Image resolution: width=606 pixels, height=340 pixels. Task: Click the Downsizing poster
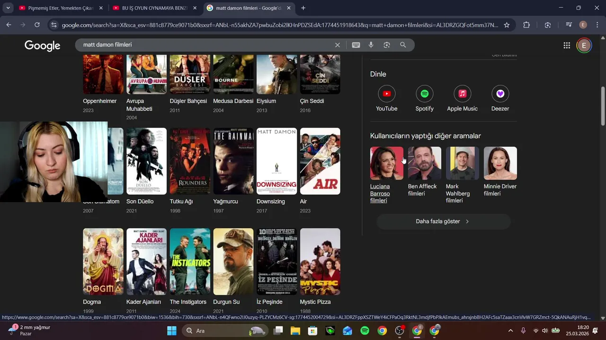point(276,161)
